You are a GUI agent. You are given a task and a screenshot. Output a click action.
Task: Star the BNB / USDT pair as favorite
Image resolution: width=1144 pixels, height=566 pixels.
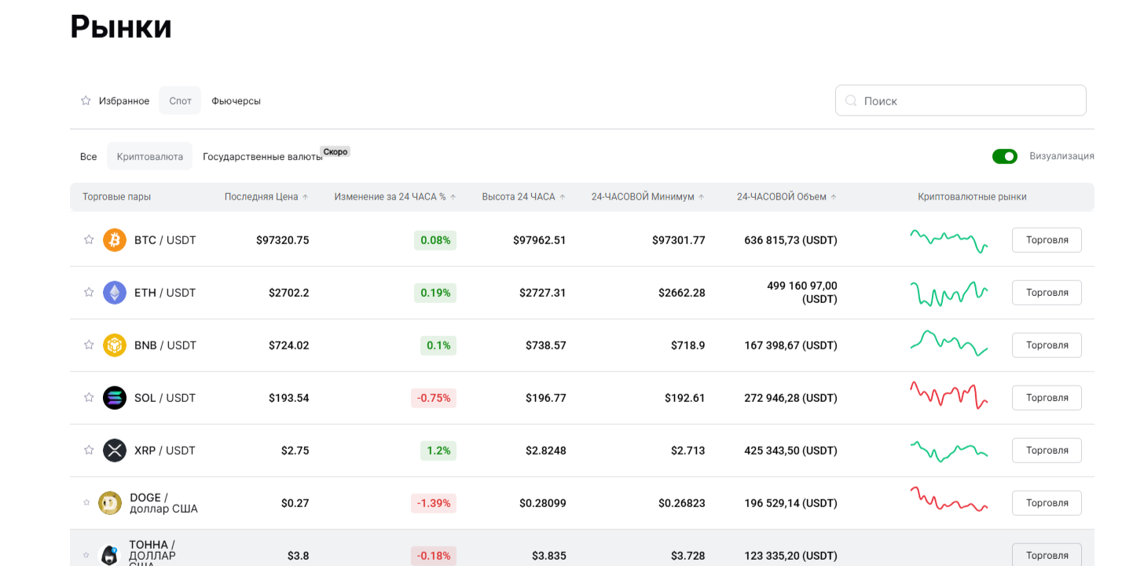pyautogui.click(x=89, y=345)
